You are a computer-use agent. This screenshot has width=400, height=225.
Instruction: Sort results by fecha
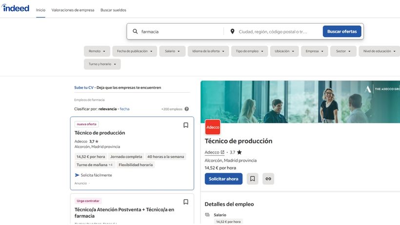pos(124,109)
